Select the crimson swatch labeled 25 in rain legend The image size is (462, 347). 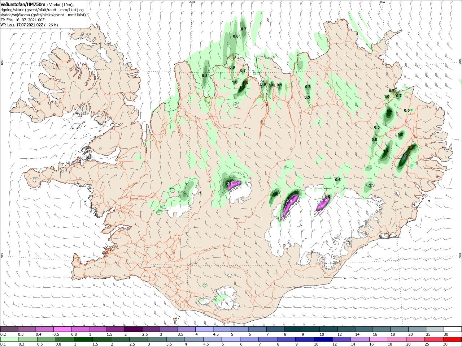pos(434,339)
